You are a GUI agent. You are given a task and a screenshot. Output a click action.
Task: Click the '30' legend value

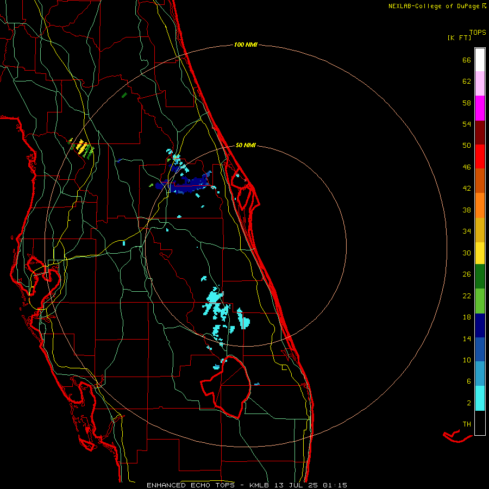pos(467,253)
